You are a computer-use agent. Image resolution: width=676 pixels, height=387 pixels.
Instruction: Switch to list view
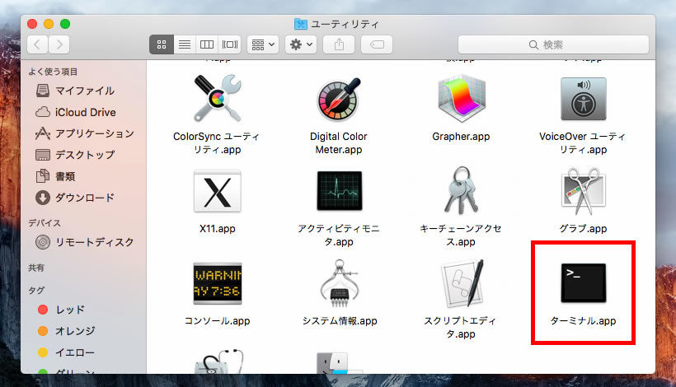point(185,44)
